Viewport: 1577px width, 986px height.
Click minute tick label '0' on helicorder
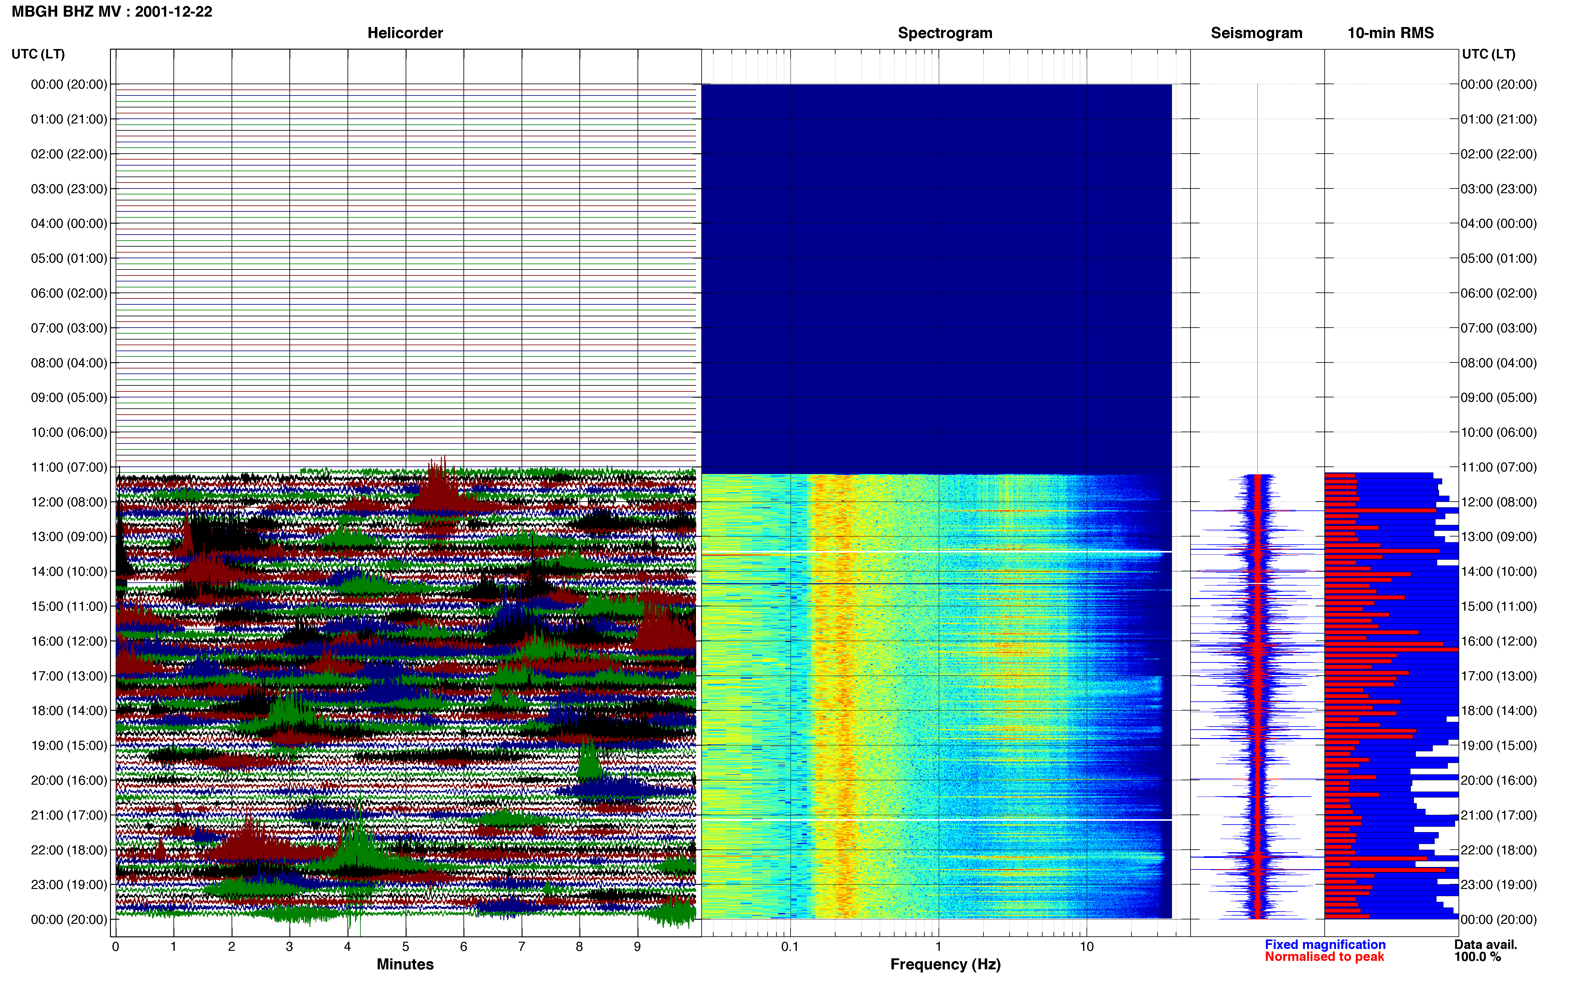coord(115,947)
